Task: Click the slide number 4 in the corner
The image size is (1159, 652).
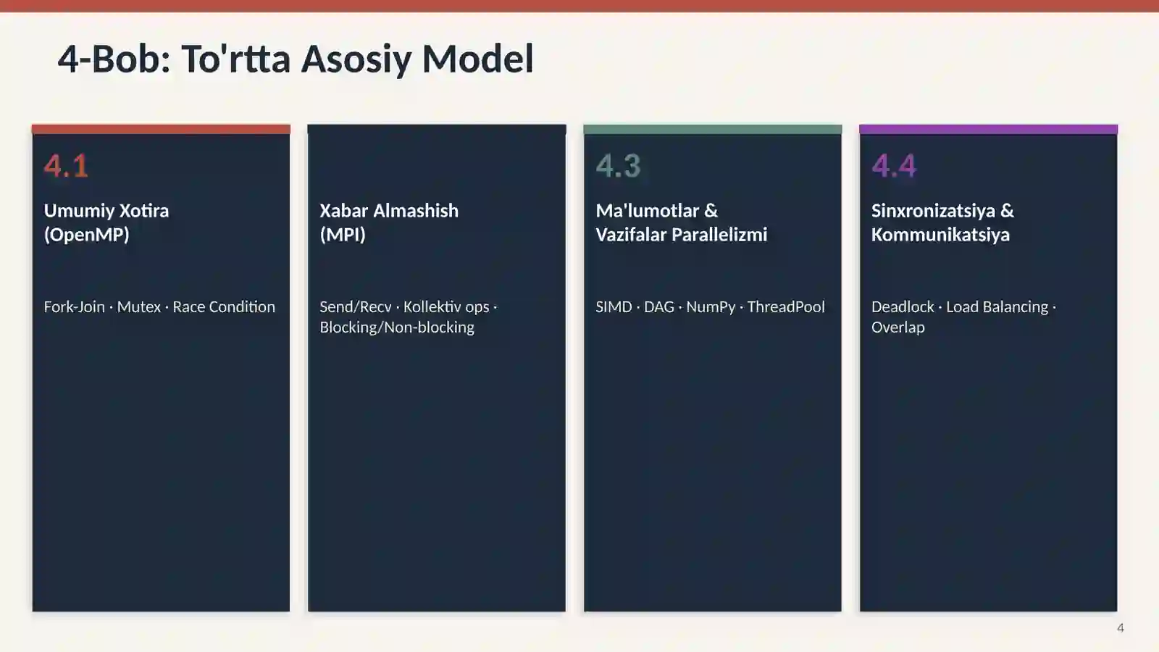Action: pyautogui.click(x=1121, y=628)
